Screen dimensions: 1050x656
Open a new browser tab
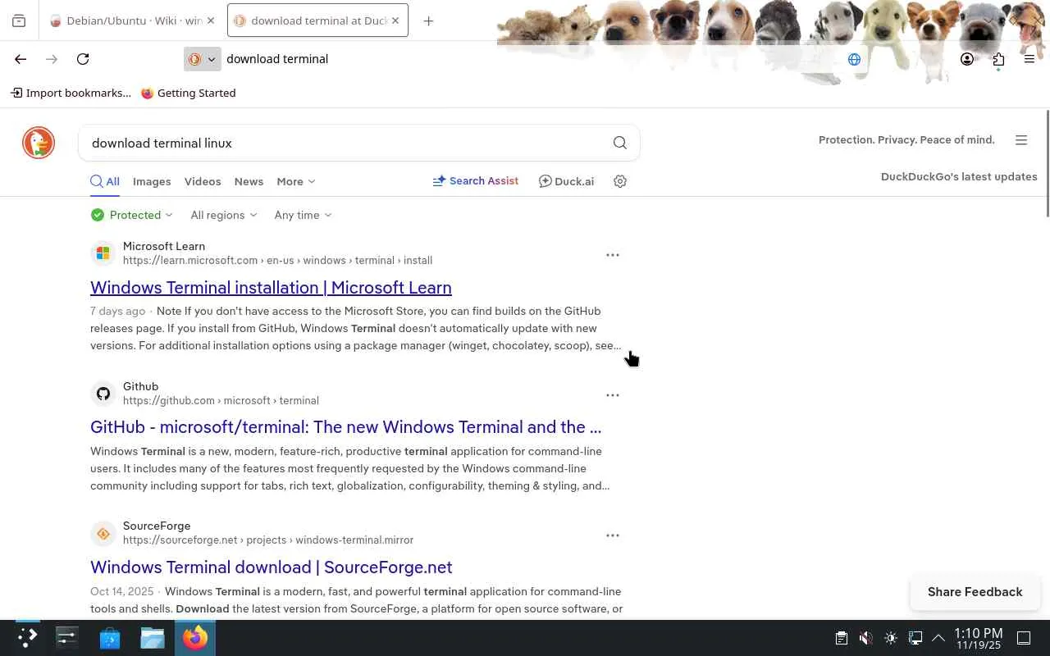click(x=428, y=21)
